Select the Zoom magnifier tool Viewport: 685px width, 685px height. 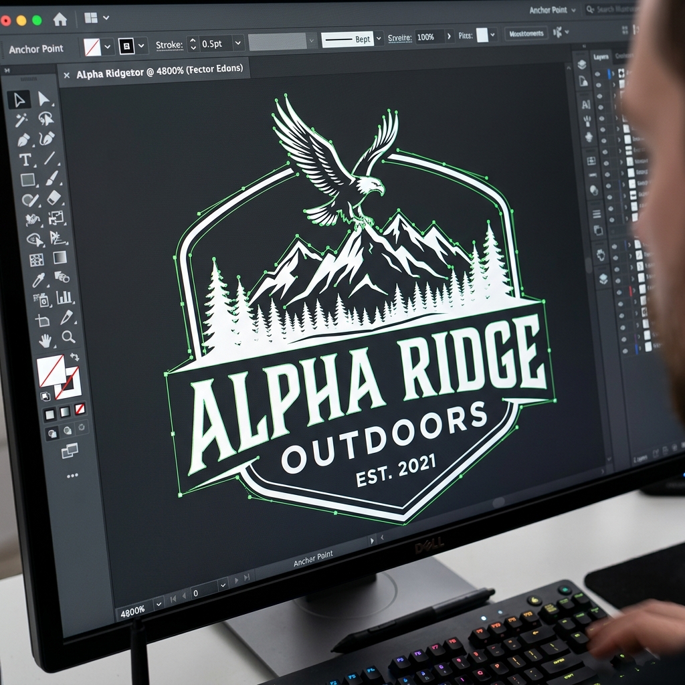68,337
